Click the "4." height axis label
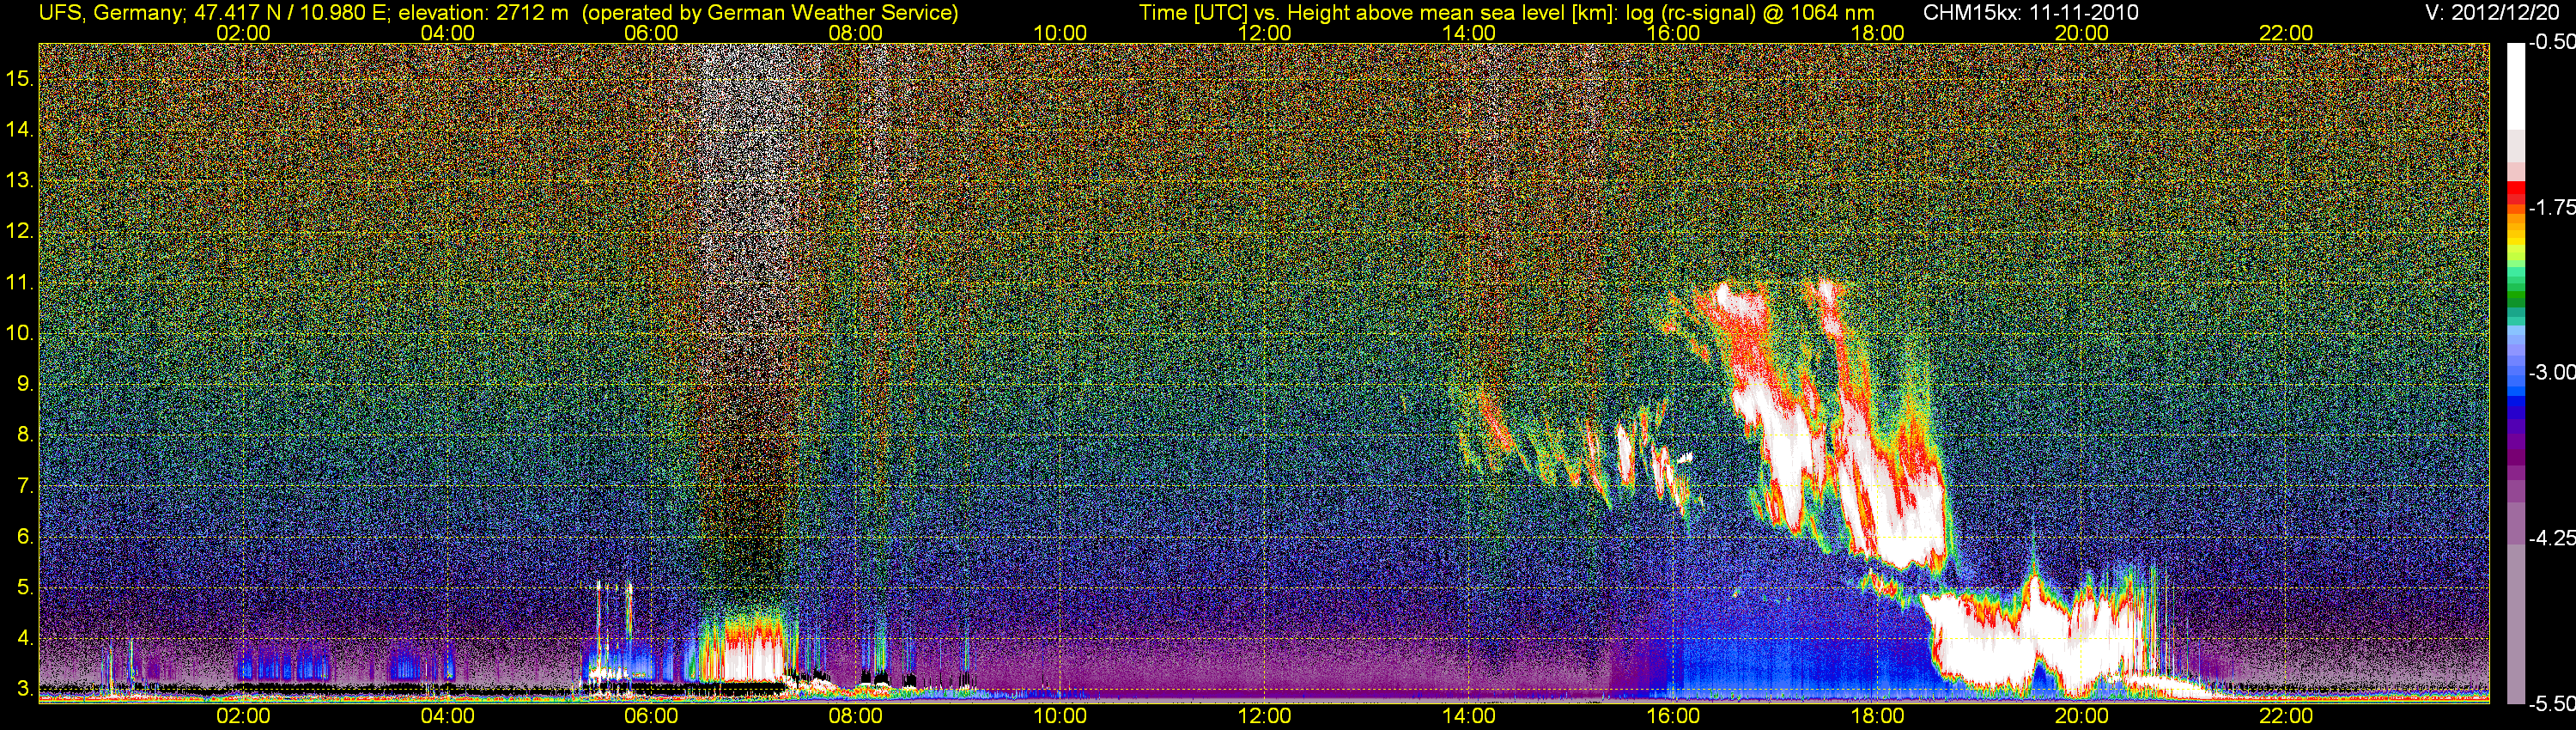 [x=26, y=638]
